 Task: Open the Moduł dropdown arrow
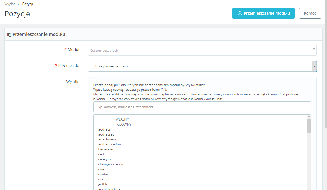[314, 49]
